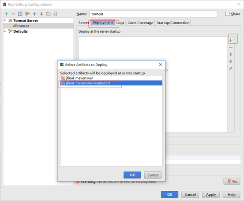Close the Run/Debug Configurations window
This screenshot has width=244, height=201.
pyautogui.click(x=239, y=4)
